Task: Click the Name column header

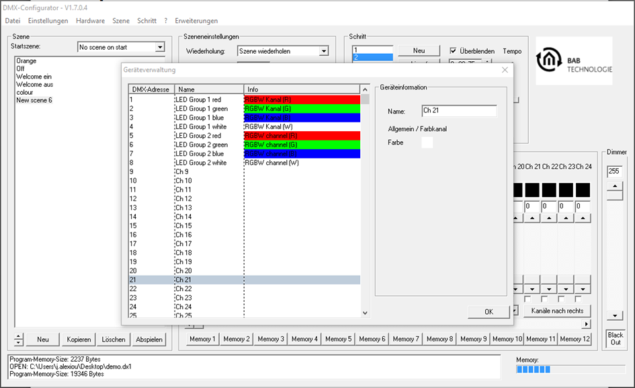Action: (x=209, y=89)
